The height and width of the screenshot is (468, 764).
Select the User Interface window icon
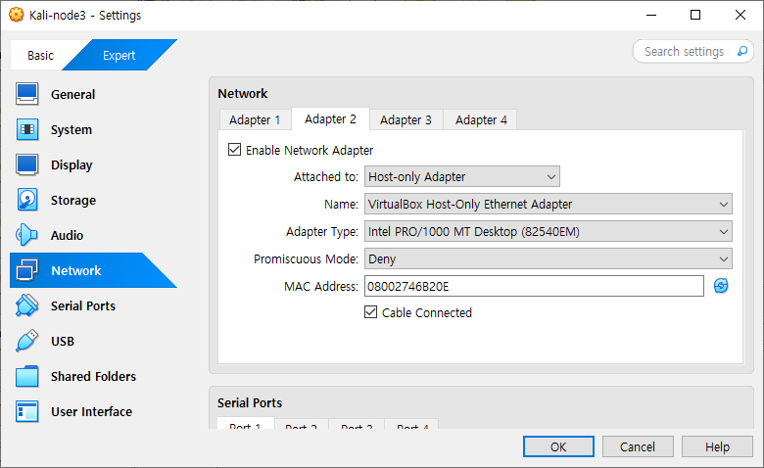[26, 411]
